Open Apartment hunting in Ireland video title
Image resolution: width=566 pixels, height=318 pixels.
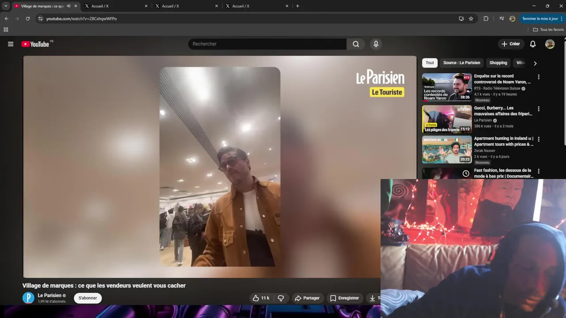[x=504, y=141]
